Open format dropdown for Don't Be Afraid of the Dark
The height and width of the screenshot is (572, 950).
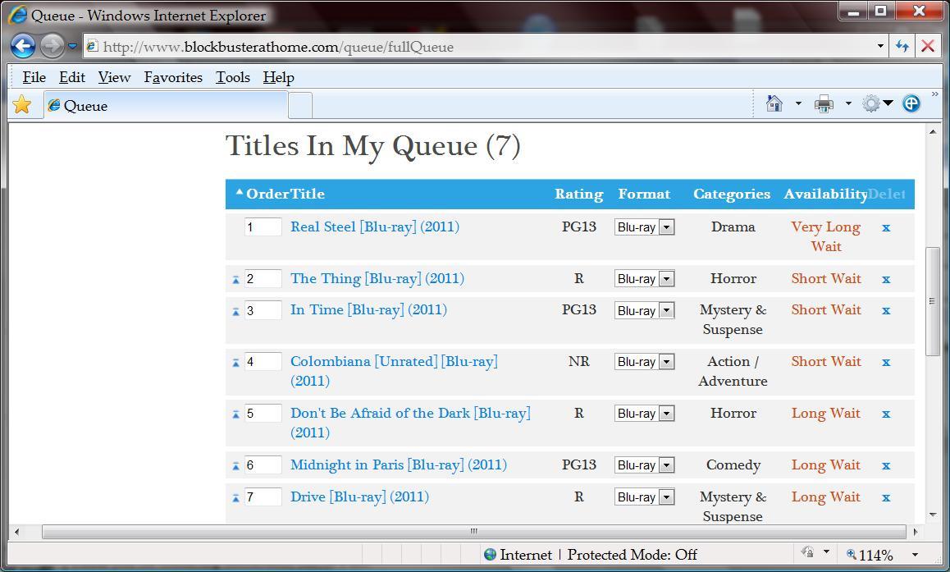645,414
